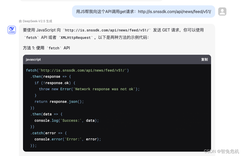Click the 'if (!response.ok) {' line
243x156 pixels.
click(x=55, y=83)
